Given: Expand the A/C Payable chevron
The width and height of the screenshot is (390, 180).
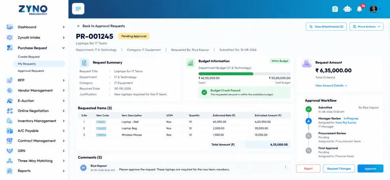Looking at the screenshot, I should point(64,131).
